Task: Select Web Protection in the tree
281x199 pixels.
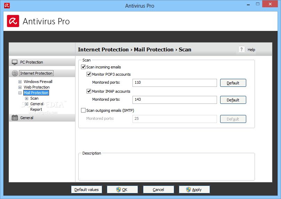Action: click(37, 87)
